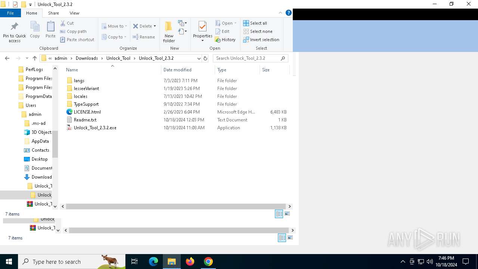Click navigation pane scroll down arrow

(x=55, y=206)
